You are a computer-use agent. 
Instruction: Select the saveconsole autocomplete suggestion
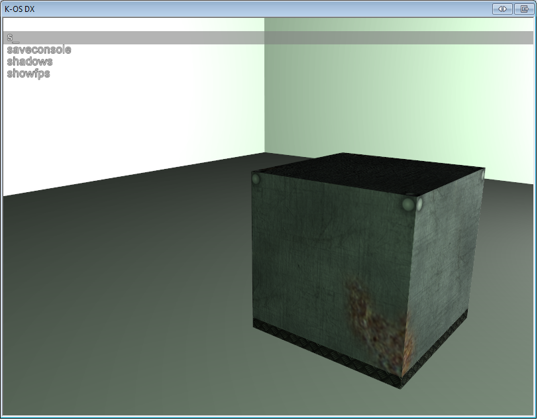38,50
